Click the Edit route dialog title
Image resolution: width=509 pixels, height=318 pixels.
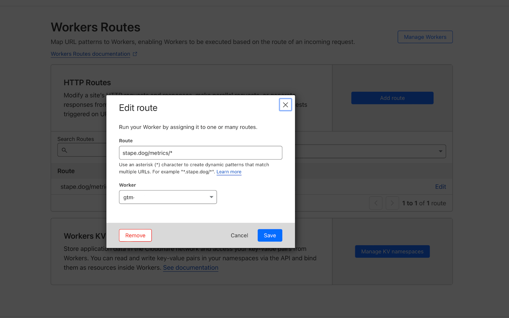[x=138, y=108]
